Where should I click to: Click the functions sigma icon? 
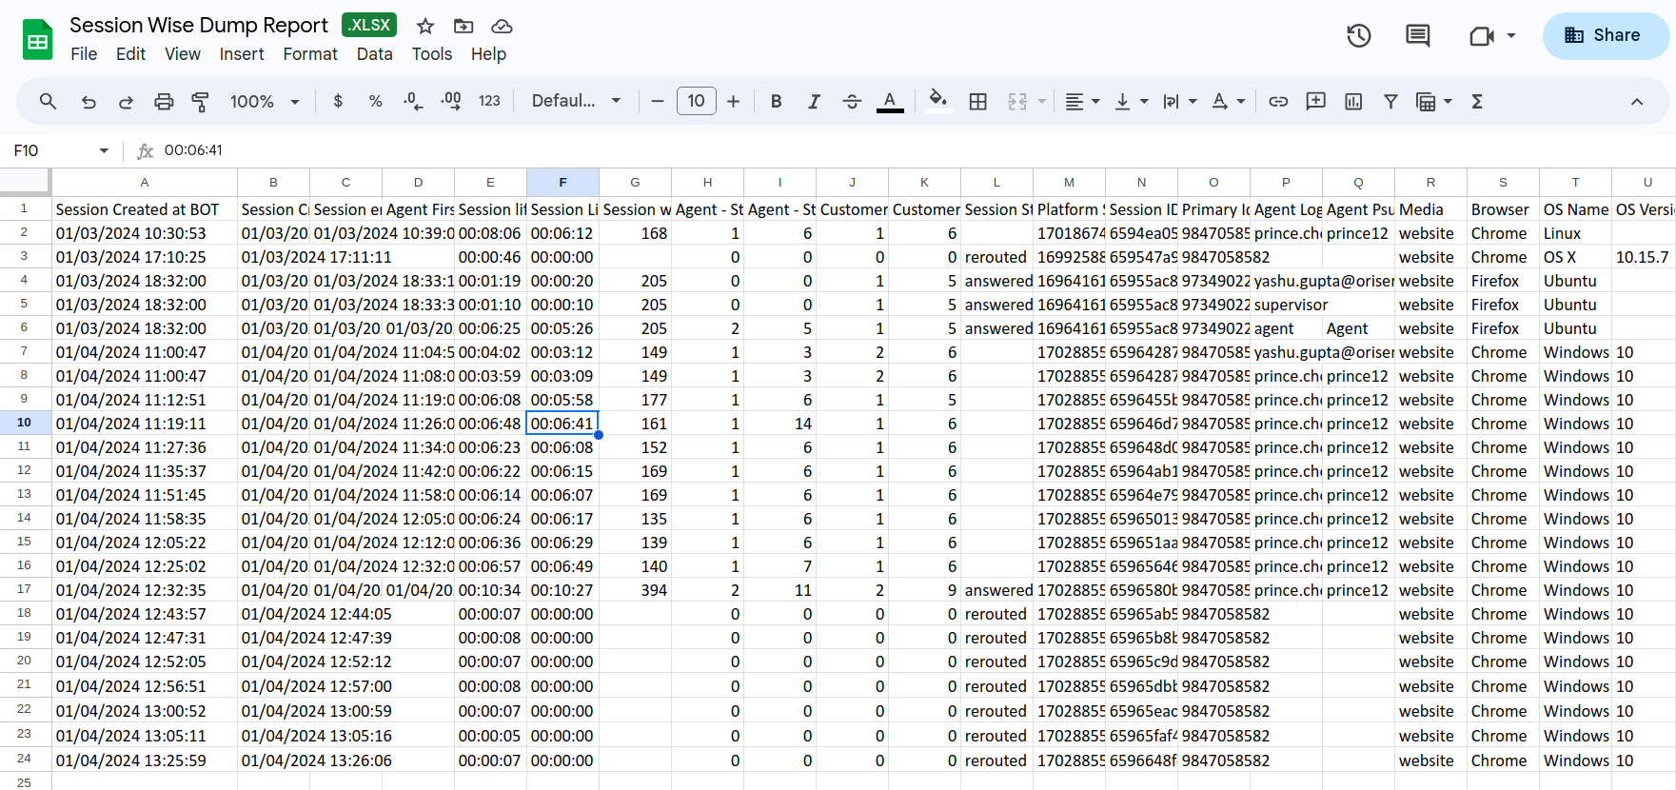[x=1477, y=102]
